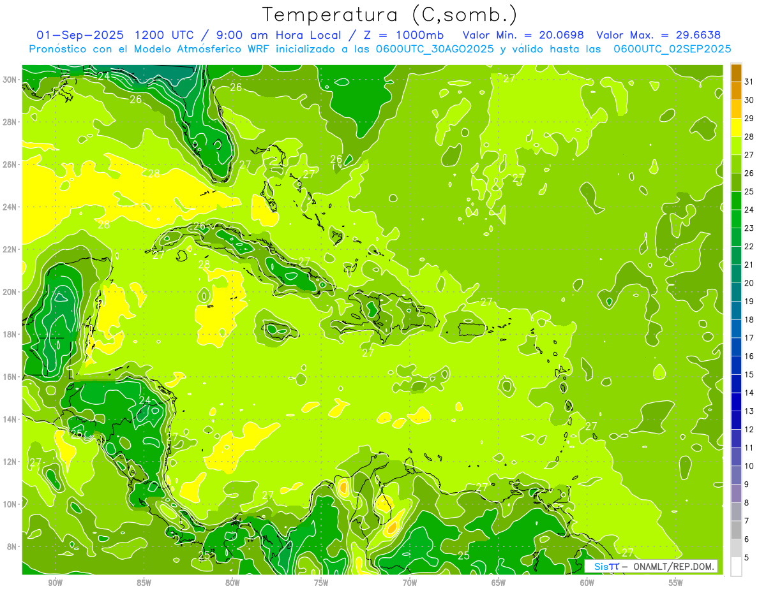Click the 75W longitude axis label
This screenshot has width=766, height=591.
(321, 583)
